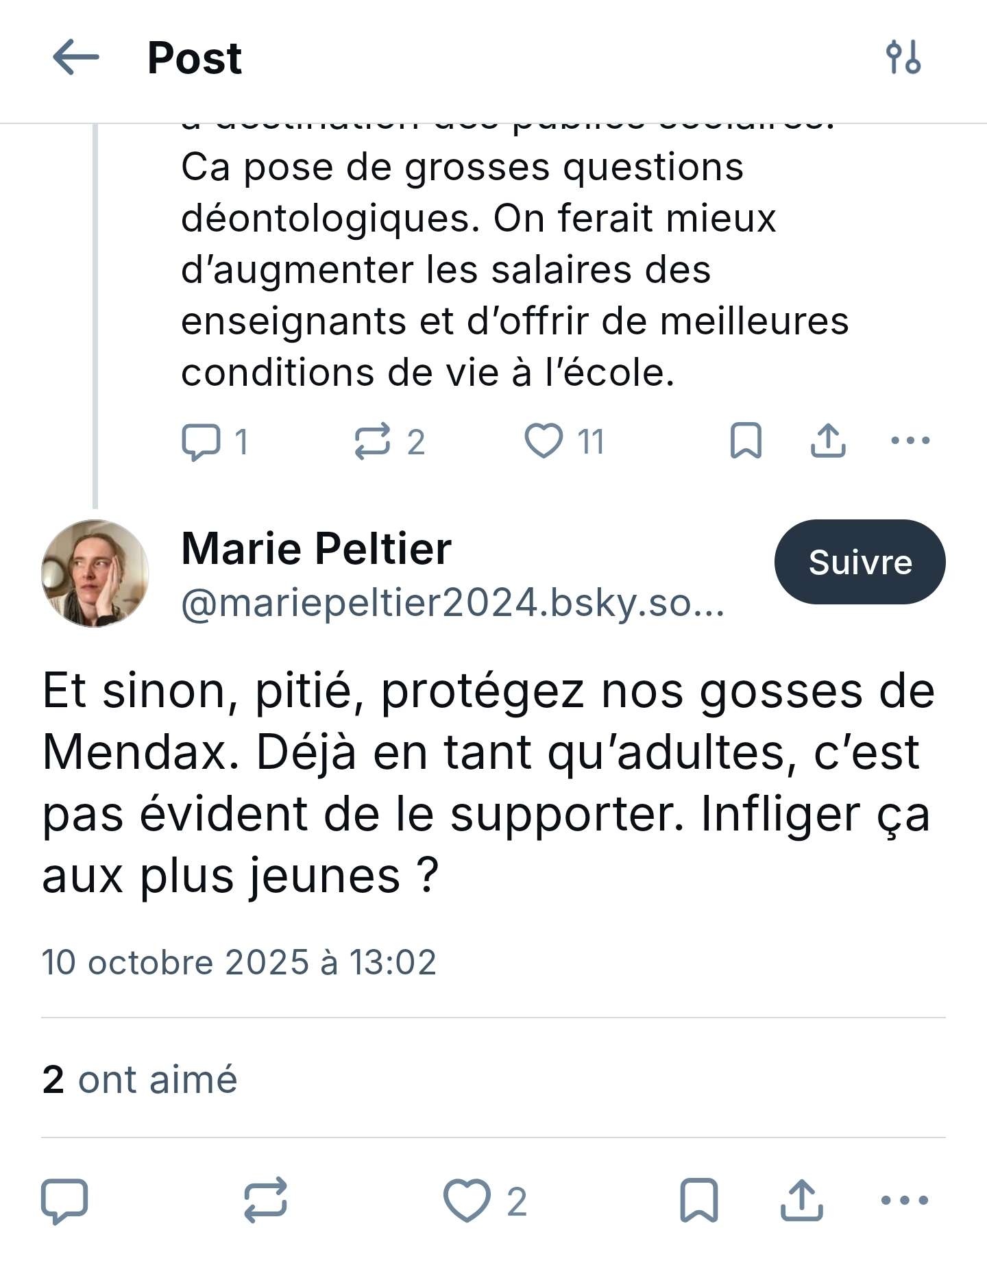Image resolution: width=987 pixels, height=1267 pixels.
Task: Like Marie Peltier's main post
Action: [467, 1201]
